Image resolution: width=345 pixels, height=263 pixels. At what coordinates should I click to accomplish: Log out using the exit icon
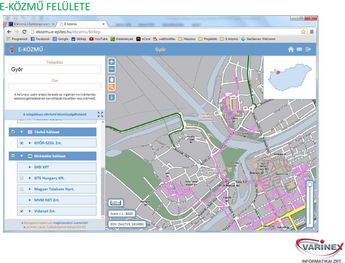(x=308, y=49)
